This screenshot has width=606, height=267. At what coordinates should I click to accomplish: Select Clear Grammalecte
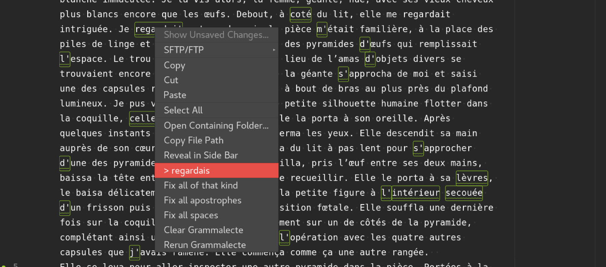coord(217,230)
